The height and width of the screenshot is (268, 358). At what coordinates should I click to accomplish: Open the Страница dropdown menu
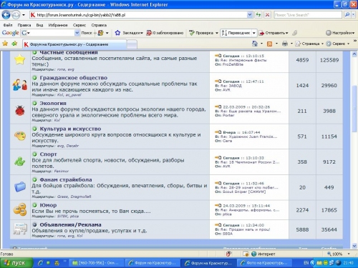coord(309,44)
